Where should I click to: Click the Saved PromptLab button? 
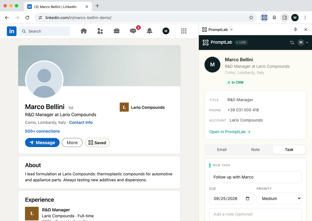tap(97, 143)
